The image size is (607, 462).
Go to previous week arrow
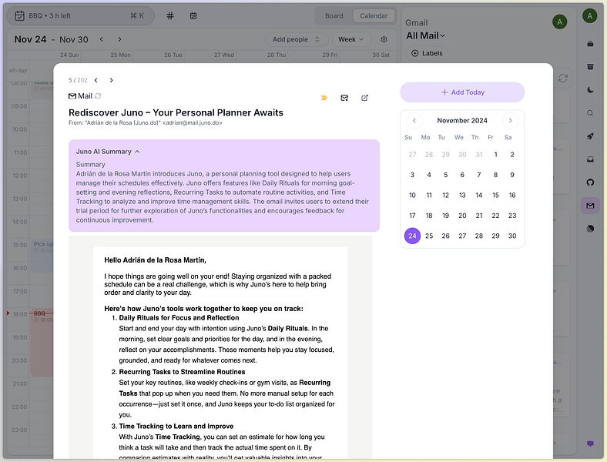coord(102,39)
